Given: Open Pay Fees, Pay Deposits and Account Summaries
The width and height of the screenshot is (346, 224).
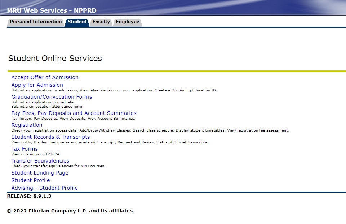Looking at the screenshot, I should [x=74, y=113].
